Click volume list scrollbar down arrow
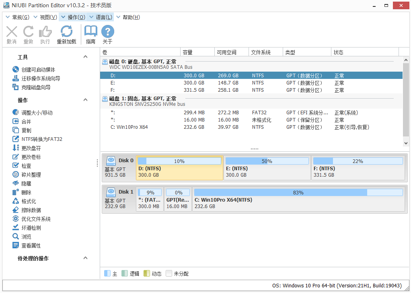 pos(406,143)
